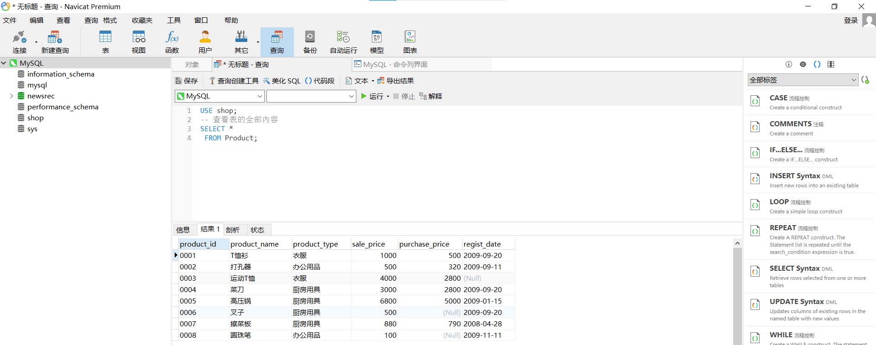This screenshot has width=876, height=345.
Task: Click the UPDATE Syntax snippet icon
Action: (755, 304)
